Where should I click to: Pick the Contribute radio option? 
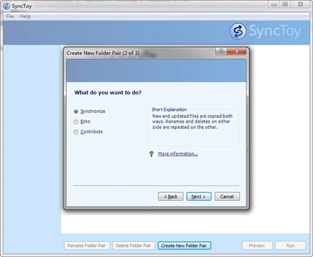(x=76, y=132)
